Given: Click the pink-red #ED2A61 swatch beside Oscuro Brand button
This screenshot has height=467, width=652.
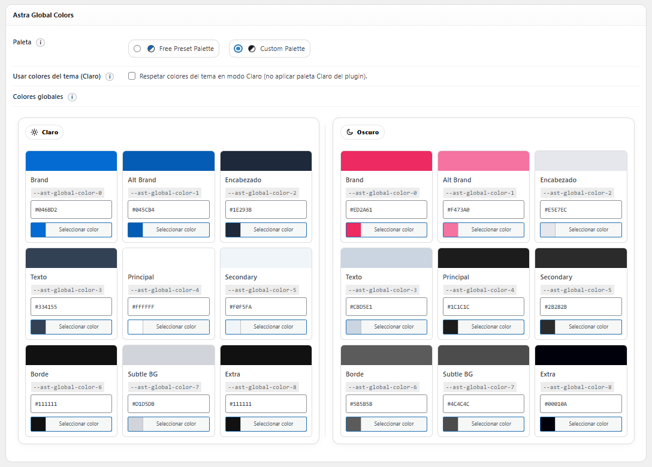Looking at the screenshot, I should (354, 230).
